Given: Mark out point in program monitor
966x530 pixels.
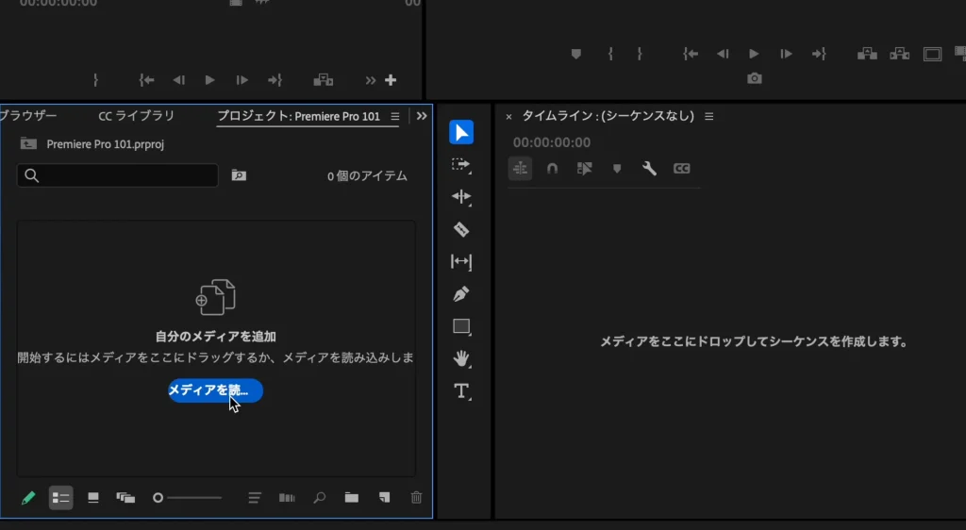Looking at the screenshot, I should pyautogui.click(x=640, y=54).
